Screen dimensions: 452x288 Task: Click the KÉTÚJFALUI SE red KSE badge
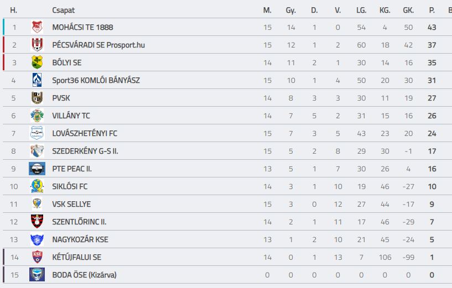[37, 257]
